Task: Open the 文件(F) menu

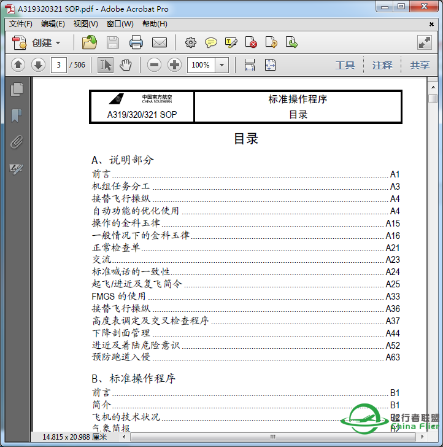Action: pyautogui.click(x=20, y=24)
